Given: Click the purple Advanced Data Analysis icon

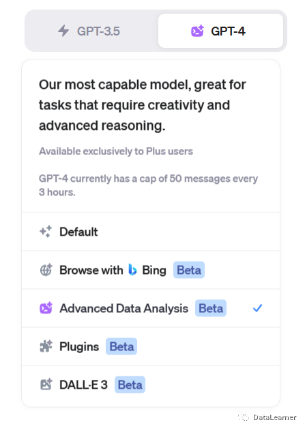Looking at the screenshot, I should pyautogui.click(x=46, y=308).
